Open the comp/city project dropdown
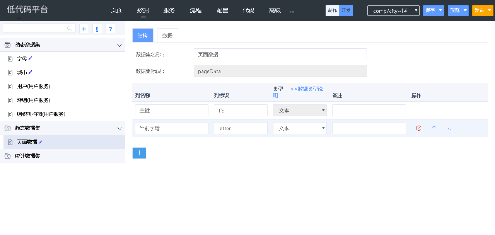 (x=393, y=11)
